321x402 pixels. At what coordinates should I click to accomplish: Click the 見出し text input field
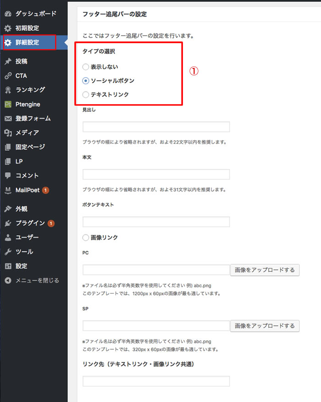pyautogui.click(x=156, y=127)
